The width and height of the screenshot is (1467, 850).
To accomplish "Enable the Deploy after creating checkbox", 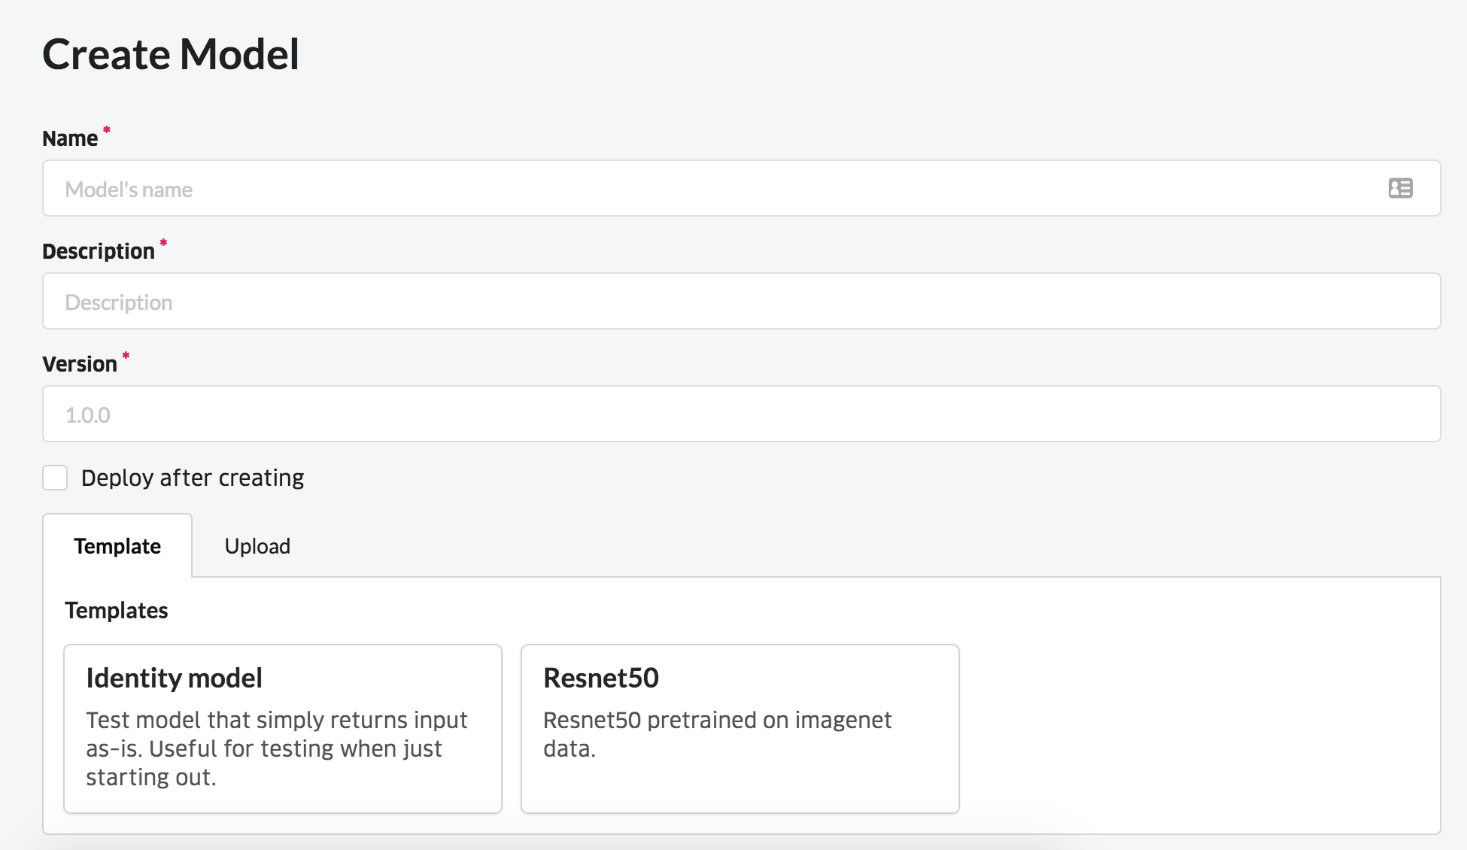I will point(55,478).
